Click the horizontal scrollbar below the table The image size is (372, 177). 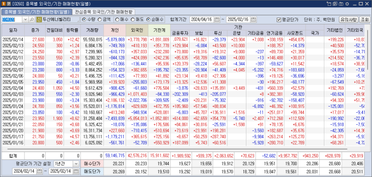(177, 149)
